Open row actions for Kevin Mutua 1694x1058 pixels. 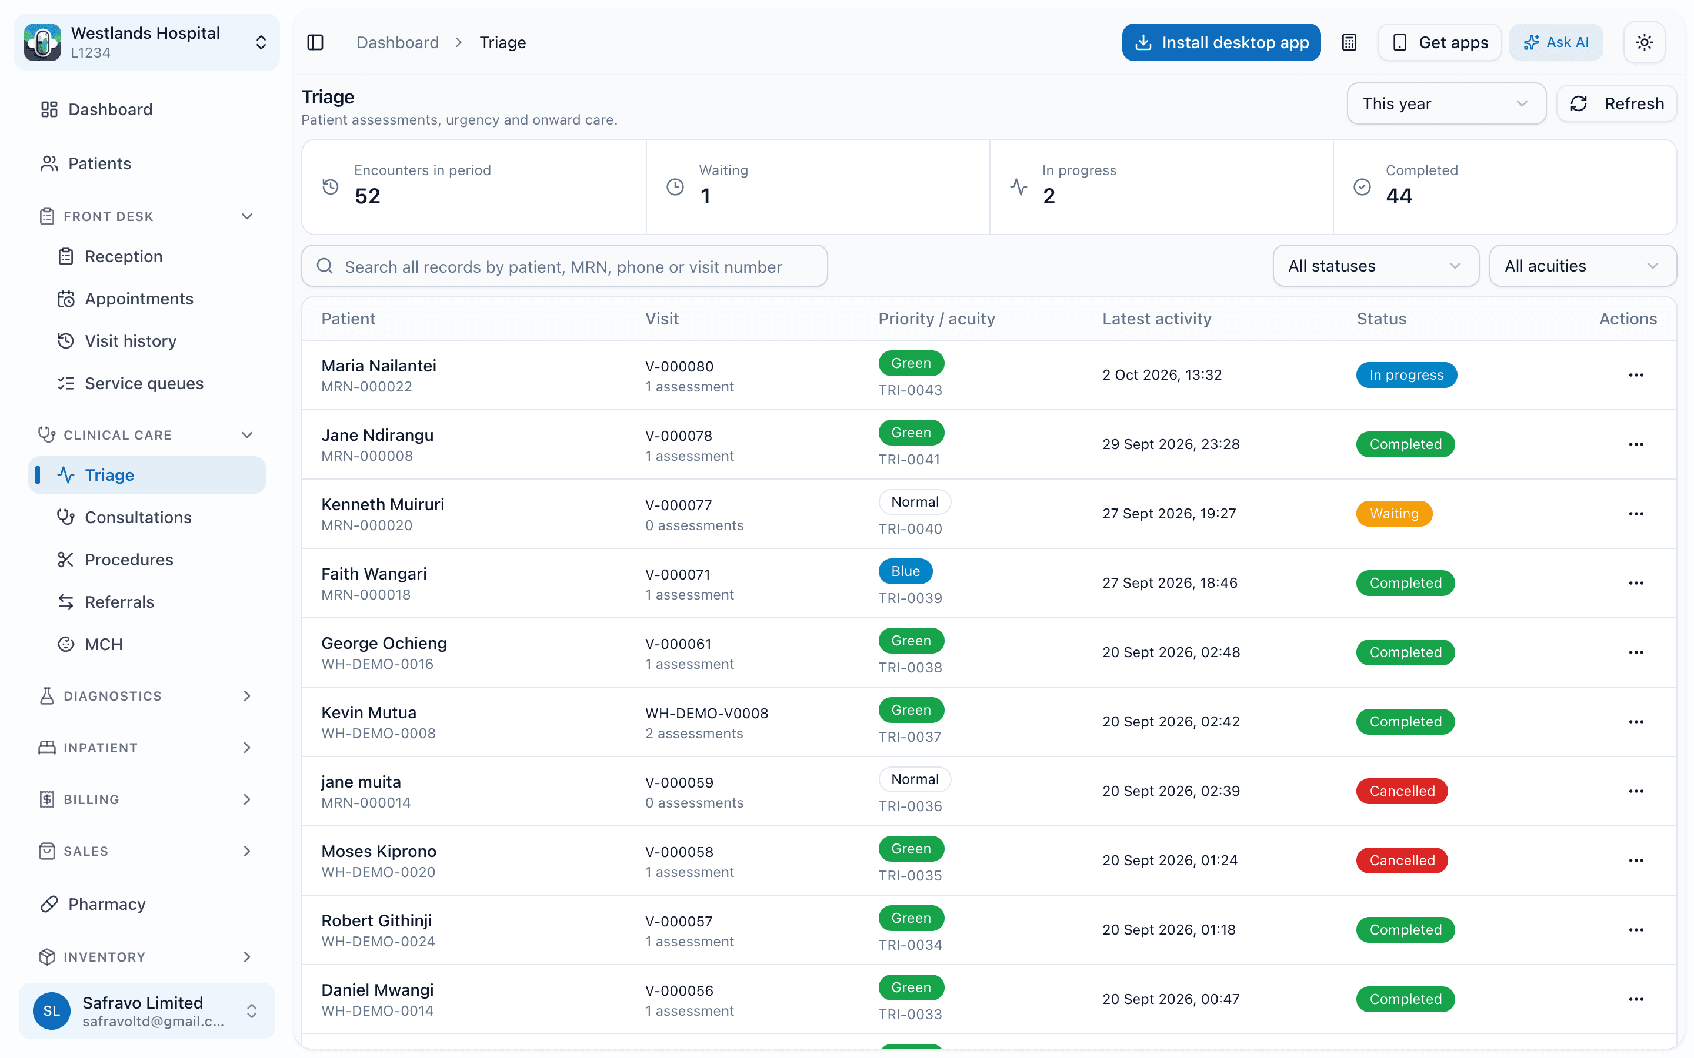[x=1636, y=721]
